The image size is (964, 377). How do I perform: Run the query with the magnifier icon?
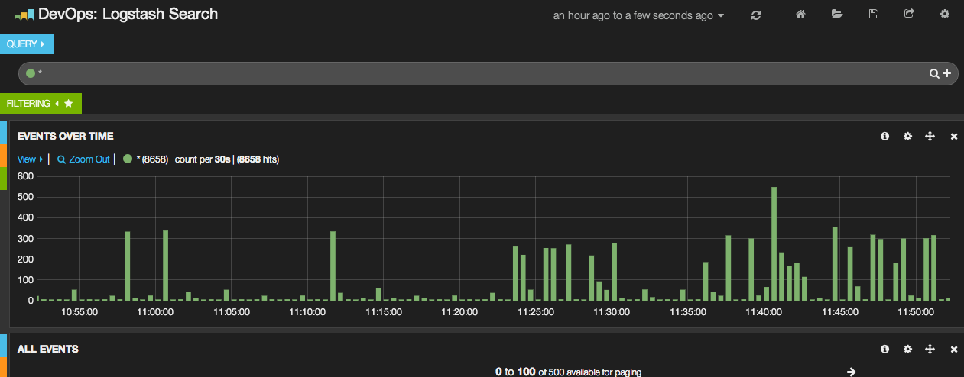point(934,73)
